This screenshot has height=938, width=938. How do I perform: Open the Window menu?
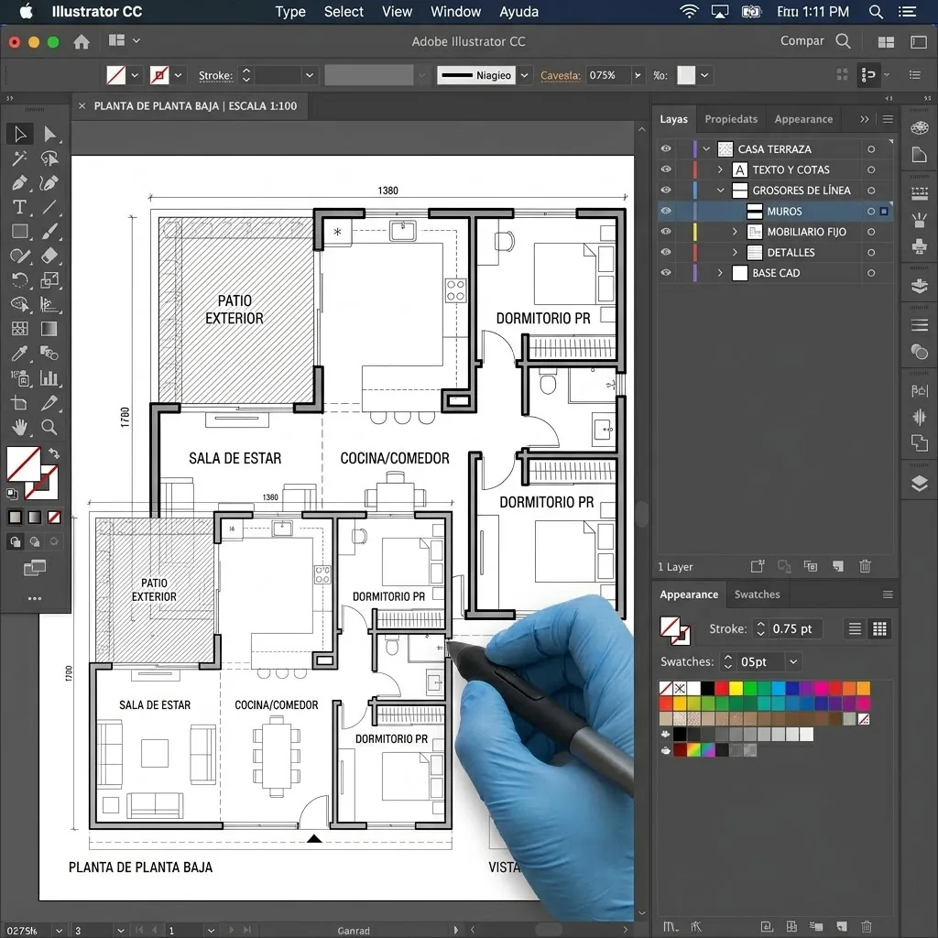pos(455,12)
